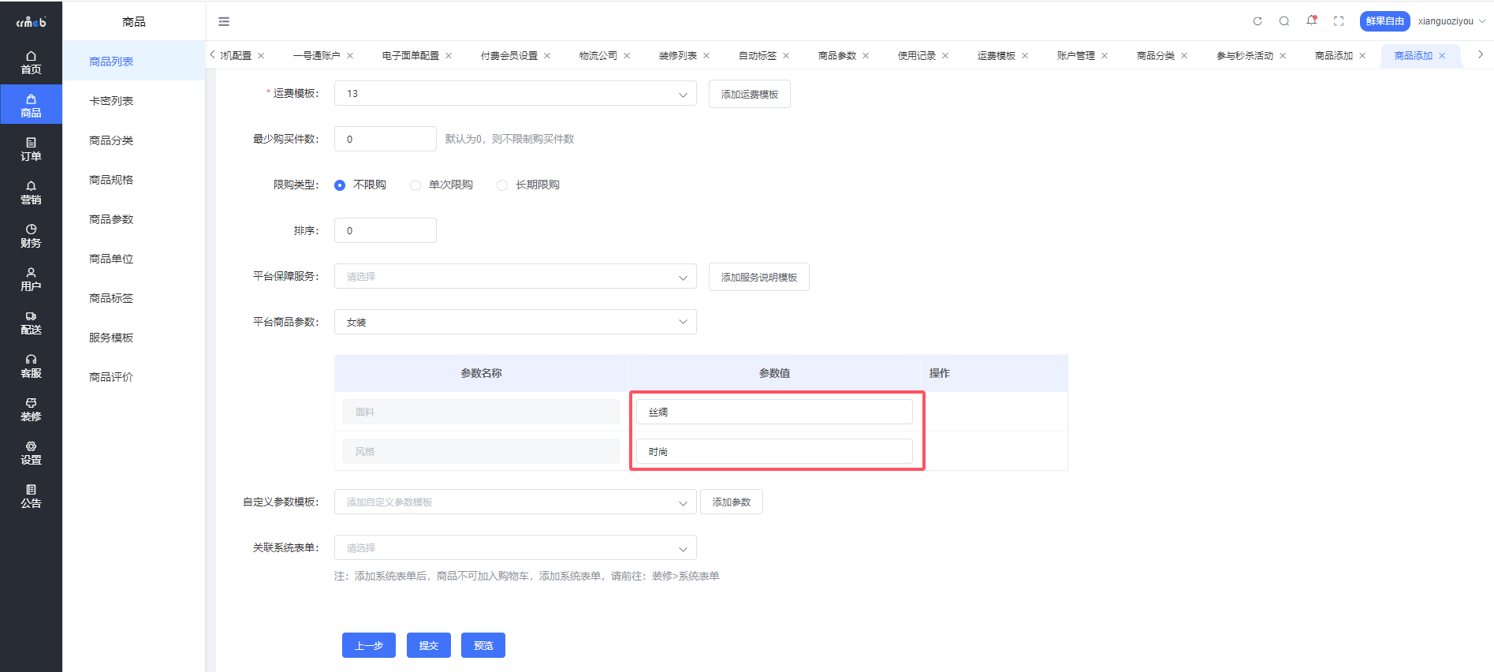Open the notification bell icon
This screenshot has height=672, width=1494.
click(x=1311, y=21)
